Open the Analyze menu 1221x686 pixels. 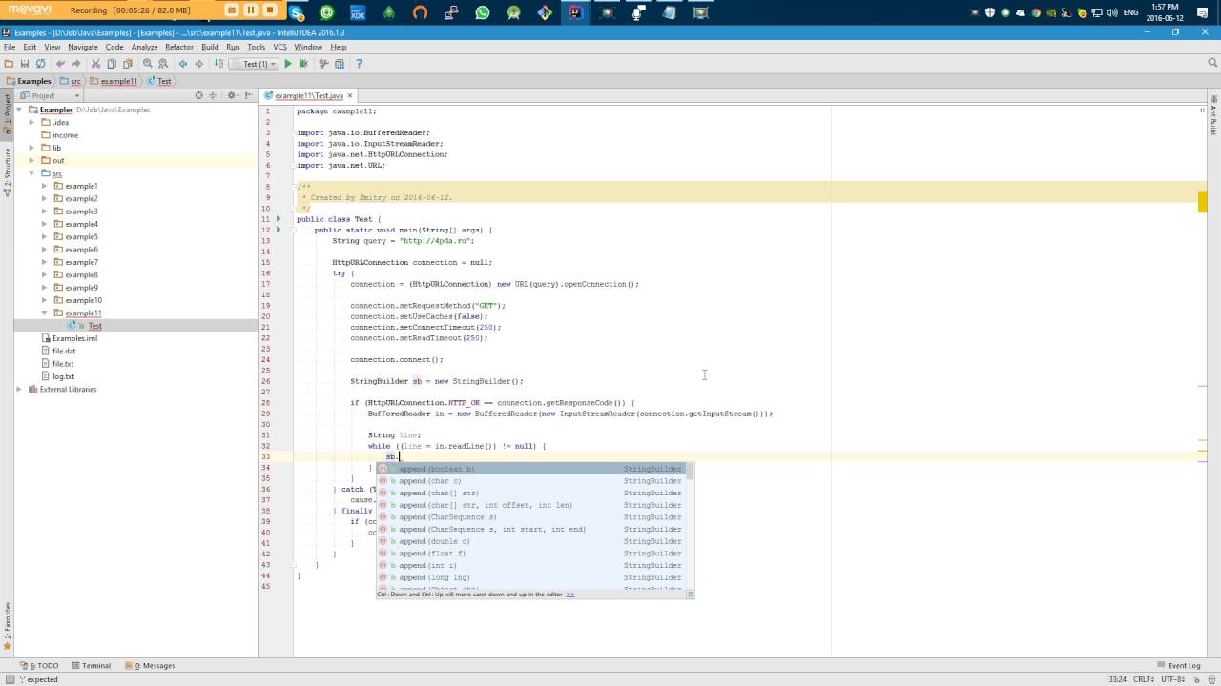145,47
